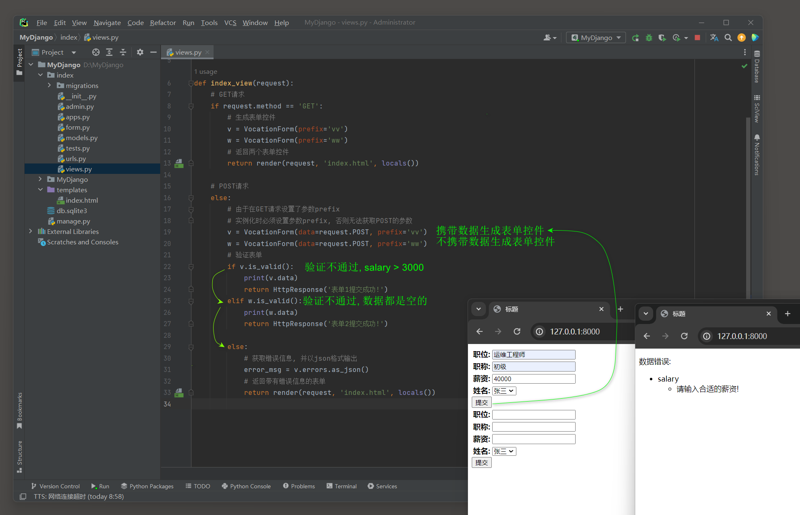Click the first form's 职位 field with 运维工程师
This screenshot has height=515, width=800.
[x=534, y=354]
